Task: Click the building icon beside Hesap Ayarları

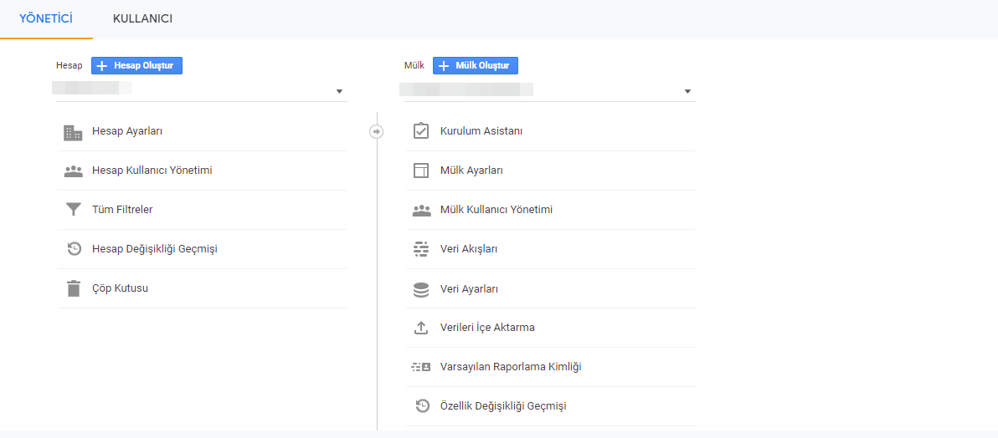Action: tap(73, 132)
